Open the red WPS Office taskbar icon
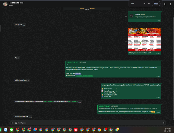Image resolution: width=174 pixels, height=133 pixels. click(x=76, y=130)
